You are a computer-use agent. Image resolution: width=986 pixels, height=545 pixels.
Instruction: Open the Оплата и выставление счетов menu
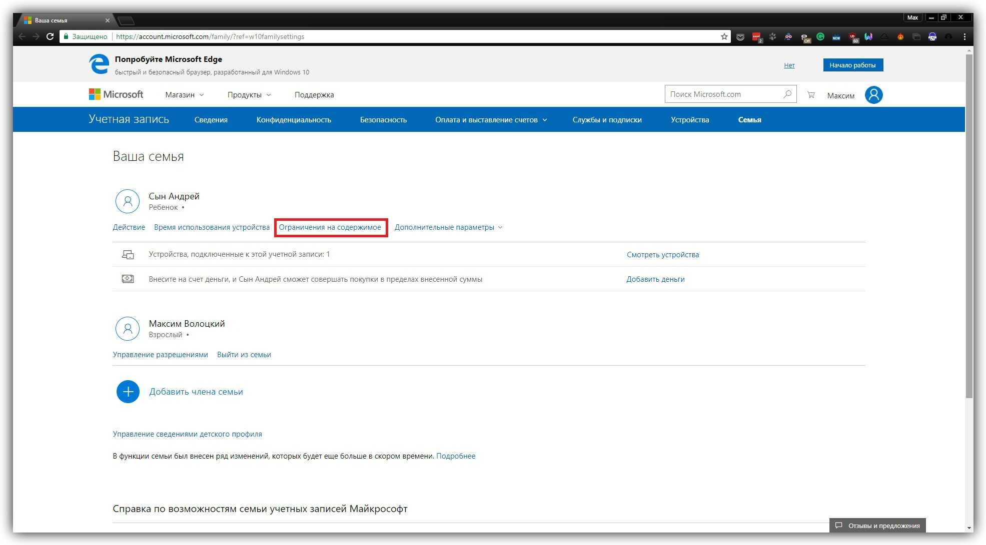pos(491,120)
